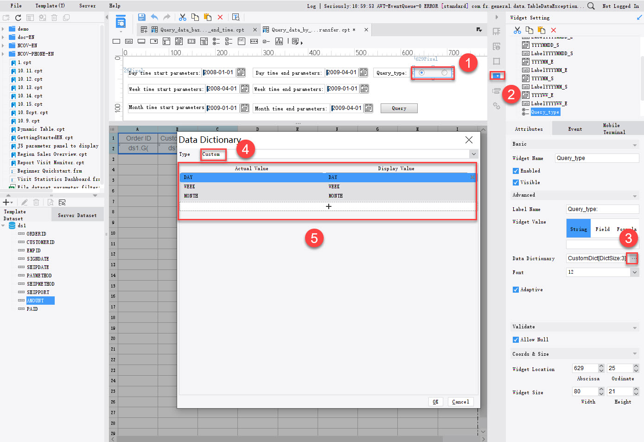Toggle the Adaptive checkbox
This screenshot has height=442, width=644.
pyautogui.click(x=516, y=289)
